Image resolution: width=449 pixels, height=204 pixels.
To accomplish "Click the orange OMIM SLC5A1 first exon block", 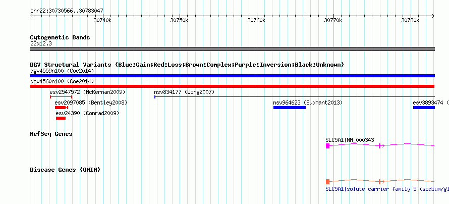I will coord(327,182).
